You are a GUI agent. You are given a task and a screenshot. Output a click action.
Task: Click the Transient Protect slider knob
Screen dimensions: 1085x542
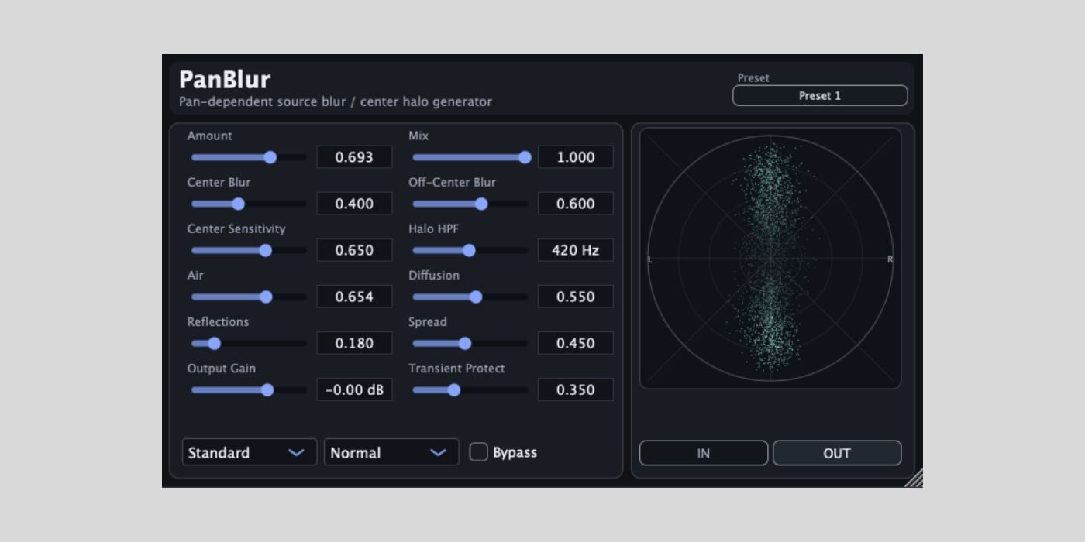[454, 389]
